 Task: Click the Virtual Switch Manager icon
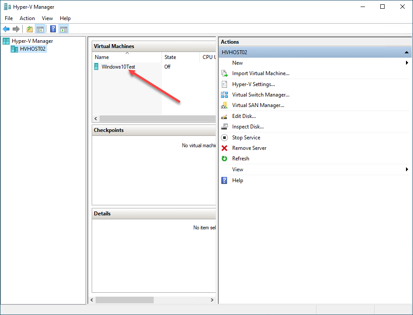pyautogui.click(x=224, y=95)
